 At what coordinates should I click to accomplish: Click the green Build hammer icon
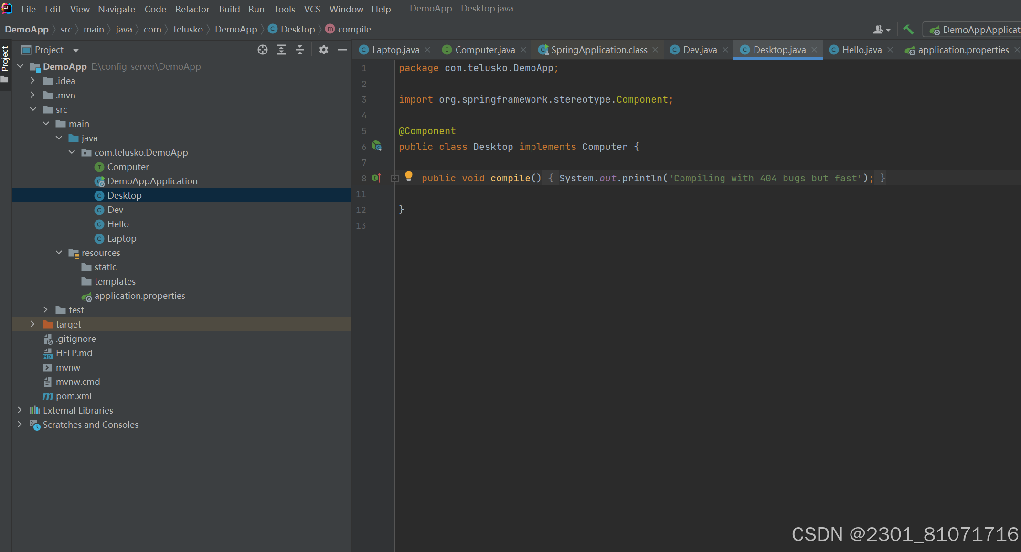click(908, 30)
